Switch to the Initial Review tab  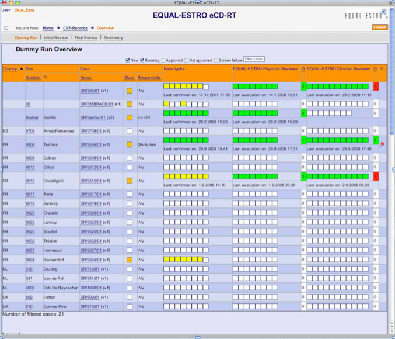(55, 37)
